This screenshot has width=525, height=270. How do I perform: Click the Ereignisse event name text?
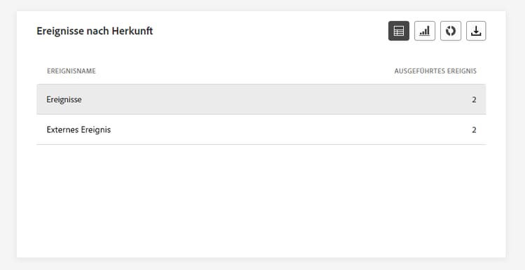click(64, 100)
